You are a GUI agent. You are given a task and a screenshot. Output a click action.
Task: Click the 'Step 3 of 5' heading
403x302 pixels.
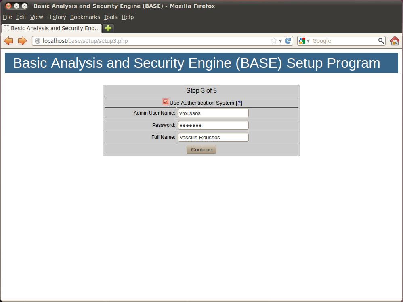[201, 91]
